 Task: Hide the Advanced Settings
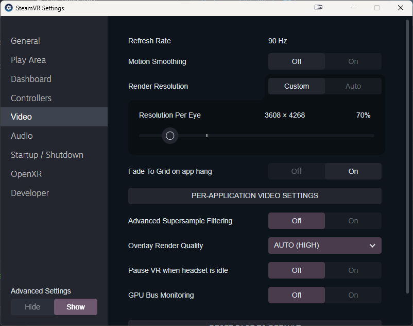point(32,307)
